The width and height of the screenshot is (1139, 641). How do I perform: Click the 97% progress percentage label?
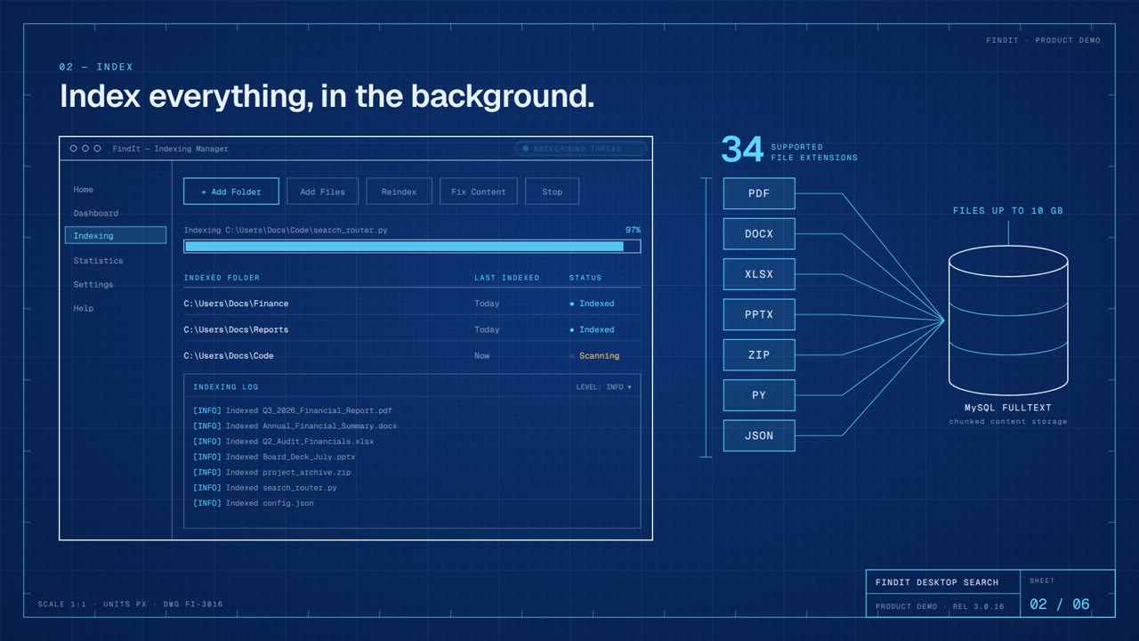(x=633, y=230)
